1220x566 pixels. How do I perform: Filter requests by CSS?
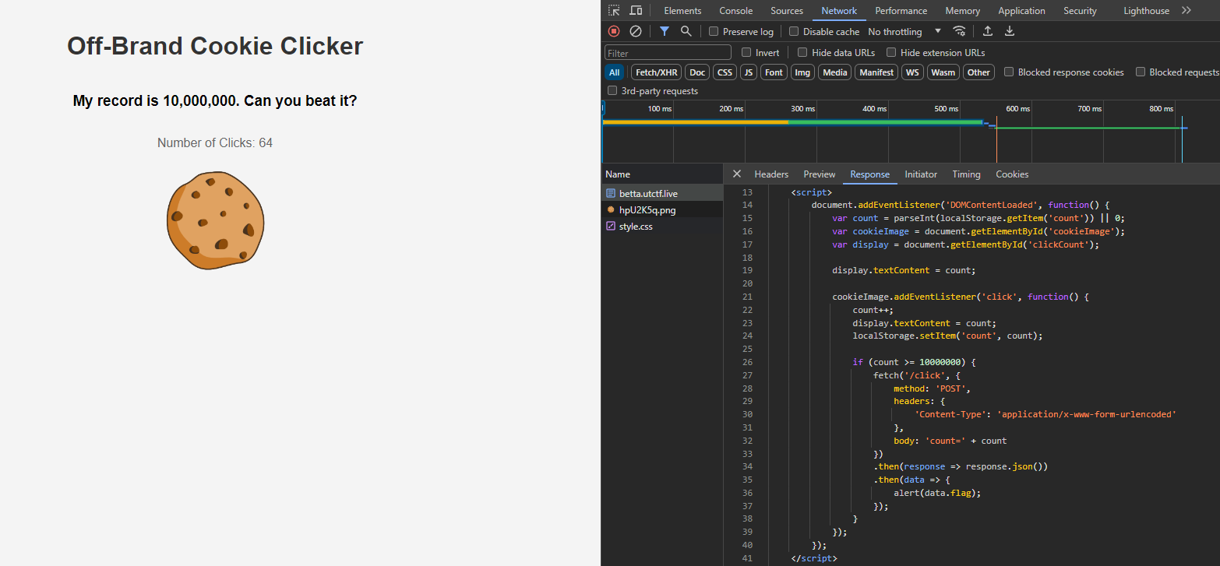click(725, 72)
